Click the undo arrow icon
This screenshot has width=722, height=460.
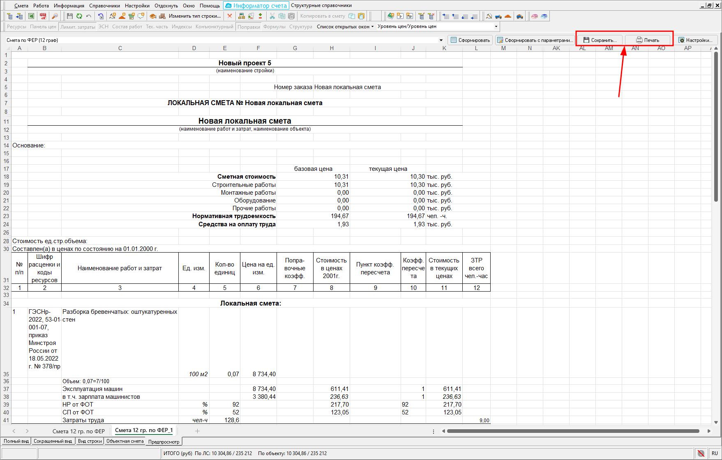(89, 16)
